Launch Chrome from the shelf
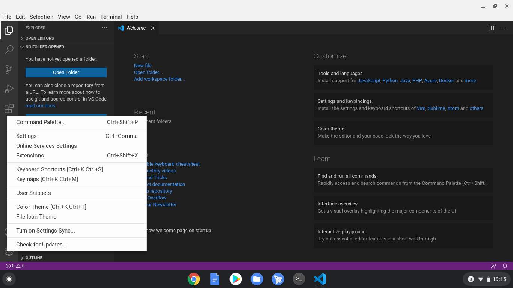This screenshot has width=513, height=288. 193,279
